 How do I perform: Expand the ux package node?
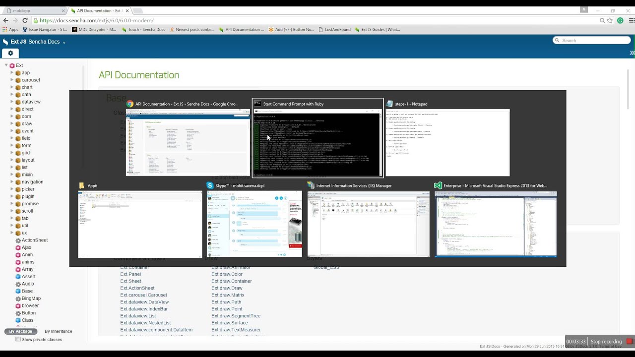[12, 233]
